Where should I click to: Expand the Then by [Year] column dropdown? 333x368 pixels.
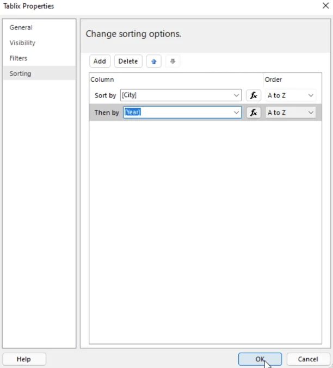[236, 113]
